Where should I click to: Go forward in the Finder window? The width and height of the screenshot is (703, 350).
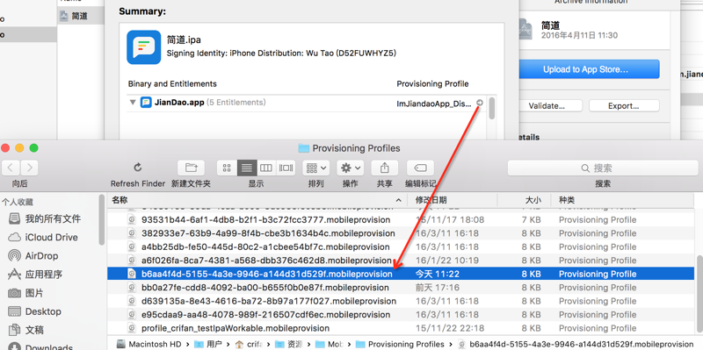[29, 168]
